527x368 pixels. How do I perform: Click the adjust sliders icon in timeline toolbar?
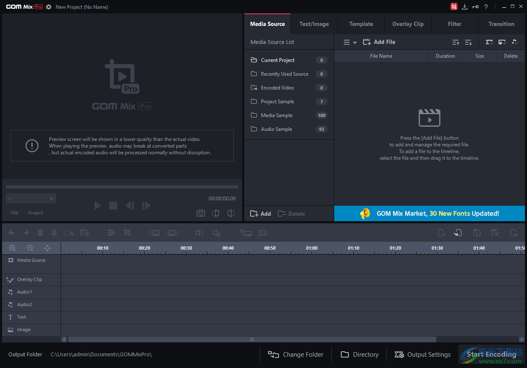point(111,233)
